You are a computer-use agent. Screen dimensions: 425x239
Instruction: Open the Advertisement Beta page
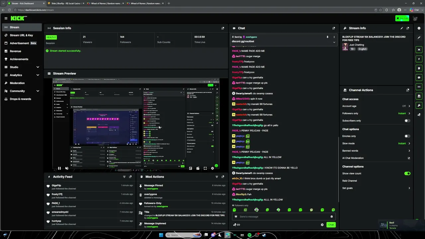(x=22, y=43)
